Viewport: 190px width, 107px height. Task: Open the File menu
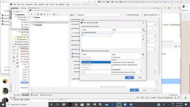pos(15,4)
